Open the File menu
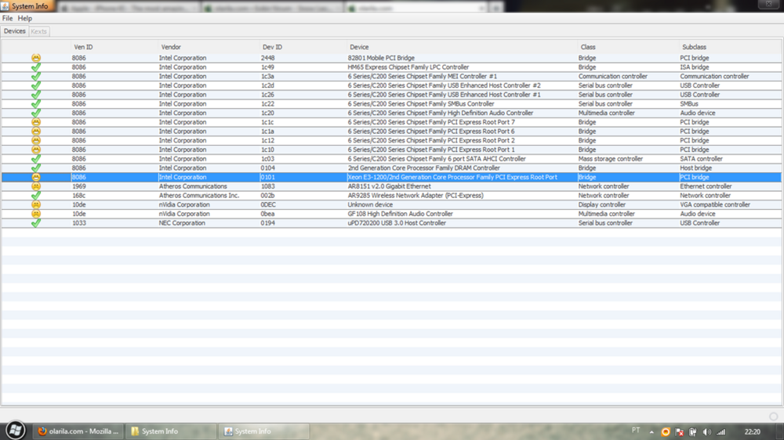This screenshot has height=440, width=784. pos(7,18)
